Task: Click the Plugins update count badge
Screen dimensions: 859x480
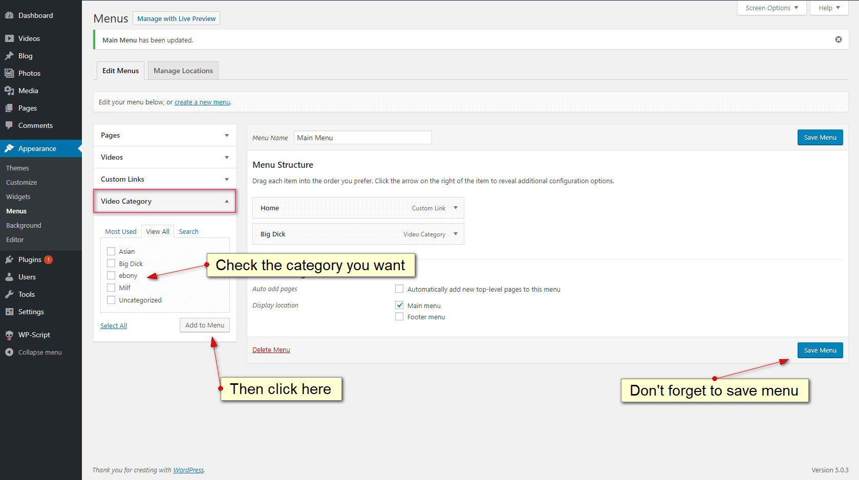Action: tap(49, 259)
